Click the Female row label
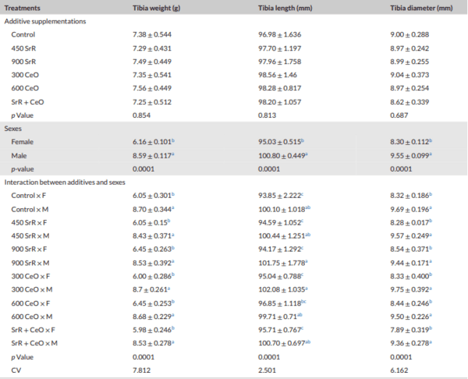 22,142
